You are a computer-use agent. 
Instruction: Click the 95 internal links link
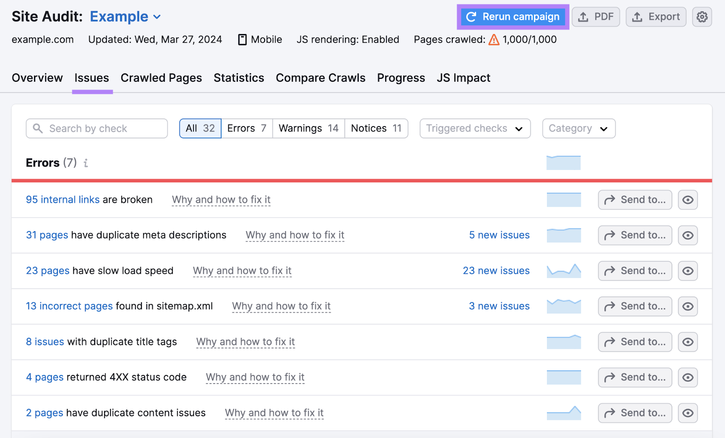coord(63,200)
